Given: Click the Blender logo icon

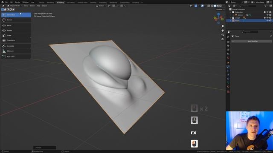Looking at the screenshot, I should (x=3, y=2).
